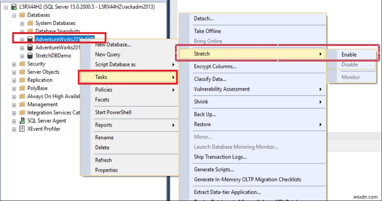The height and width of the screenshot is (201, 382).
Task: Select Classify Data... menu item
Action: click(x=253, y=79)
